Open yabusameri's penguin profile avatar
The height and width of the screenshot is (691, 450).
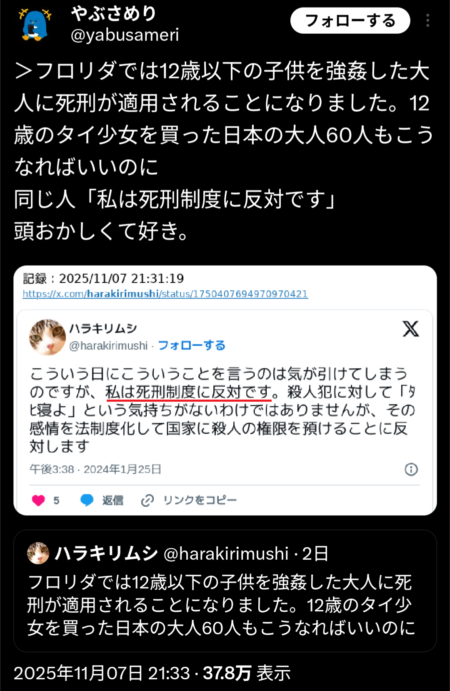pyautogui.click(x=35, y=25)
